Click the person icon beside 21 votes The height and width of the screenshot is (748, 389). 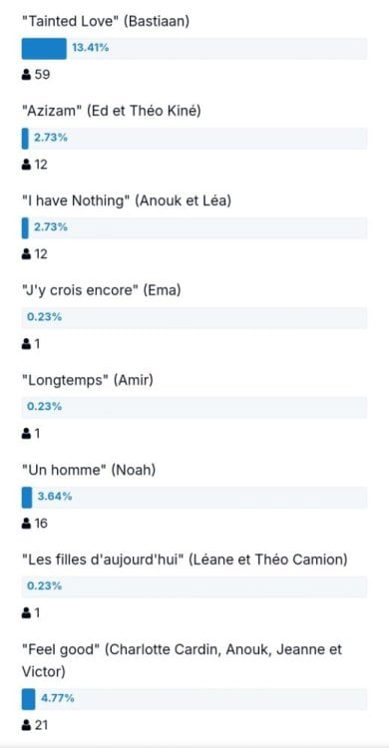26,726
